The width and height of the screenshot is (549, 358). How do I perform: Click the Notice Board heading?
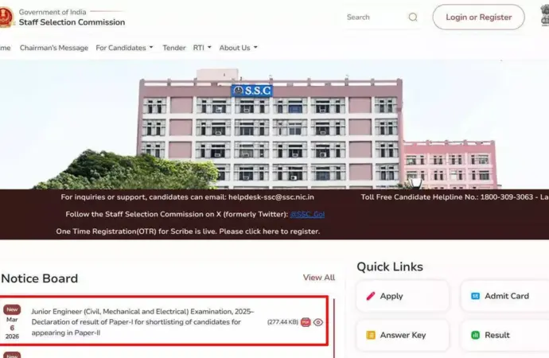(x=39, y=278)
